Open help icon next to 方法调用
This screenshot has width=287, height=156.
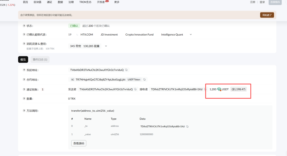24,111
